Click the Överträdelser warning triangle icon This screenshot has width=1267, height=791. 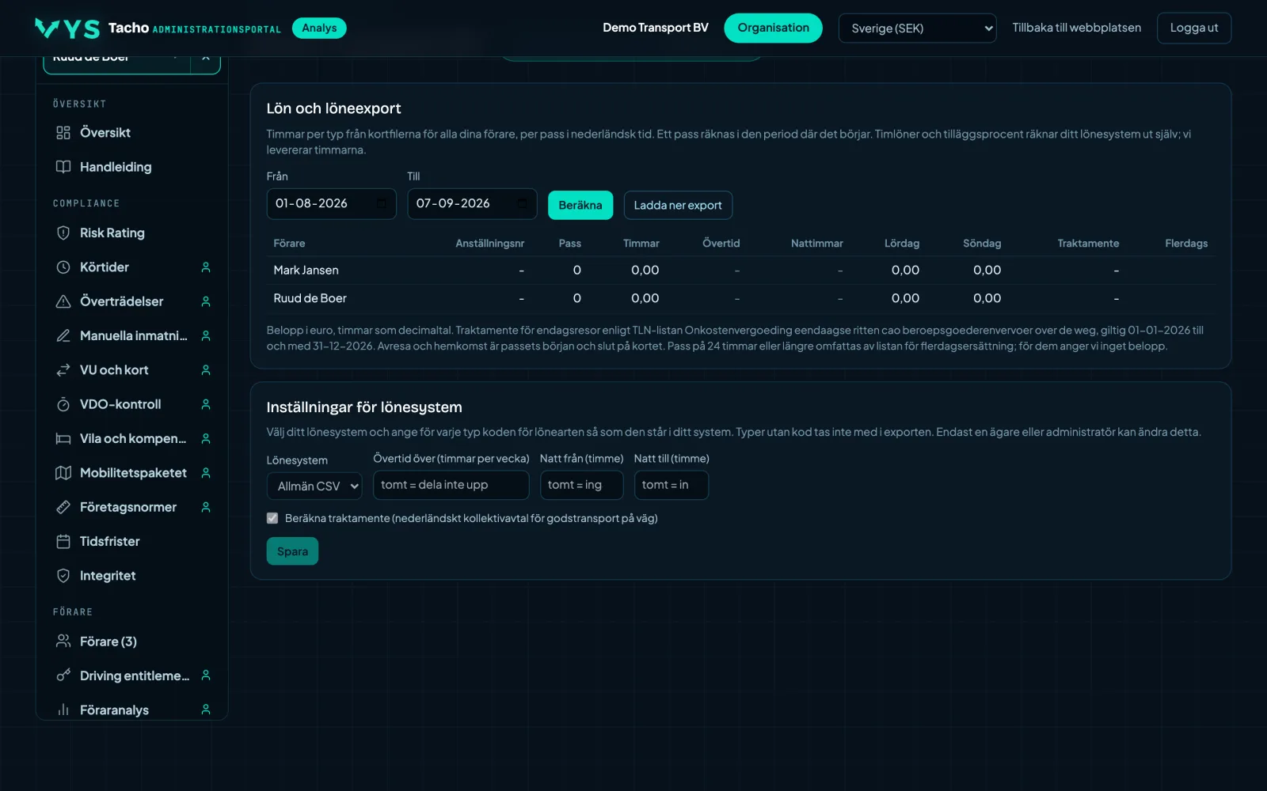coord(63,301)
